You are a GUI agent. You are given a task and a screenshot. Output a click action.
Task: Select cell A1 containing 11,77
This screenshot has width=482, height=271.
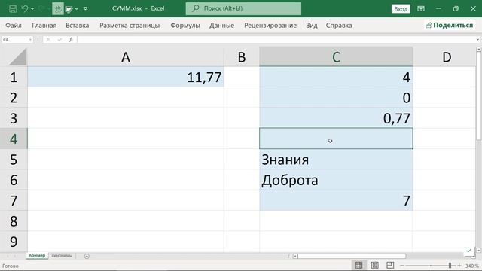pos(126,77)
